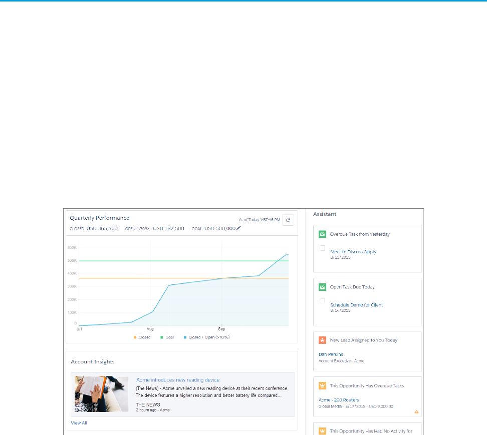Click the 600K label on the chart axis
This screenshot has height=435, width=487.
(x=72, y=248)
